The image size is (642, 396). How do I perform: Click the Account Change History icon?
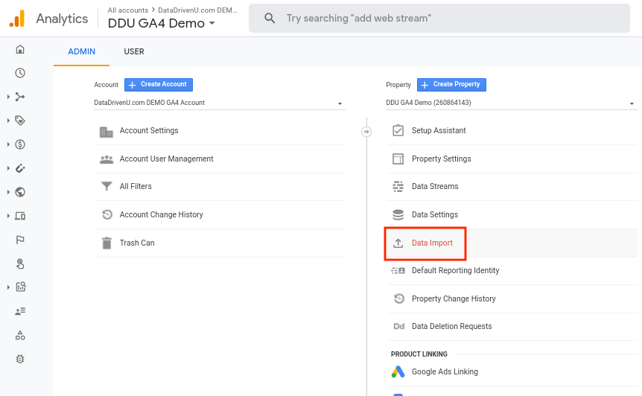107,214
